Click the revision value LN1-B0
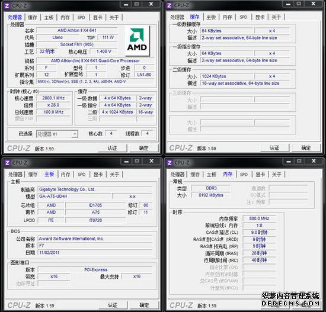The height and width of the screenshot is (312, 326). pyautogui.click(x=144, y=75)
